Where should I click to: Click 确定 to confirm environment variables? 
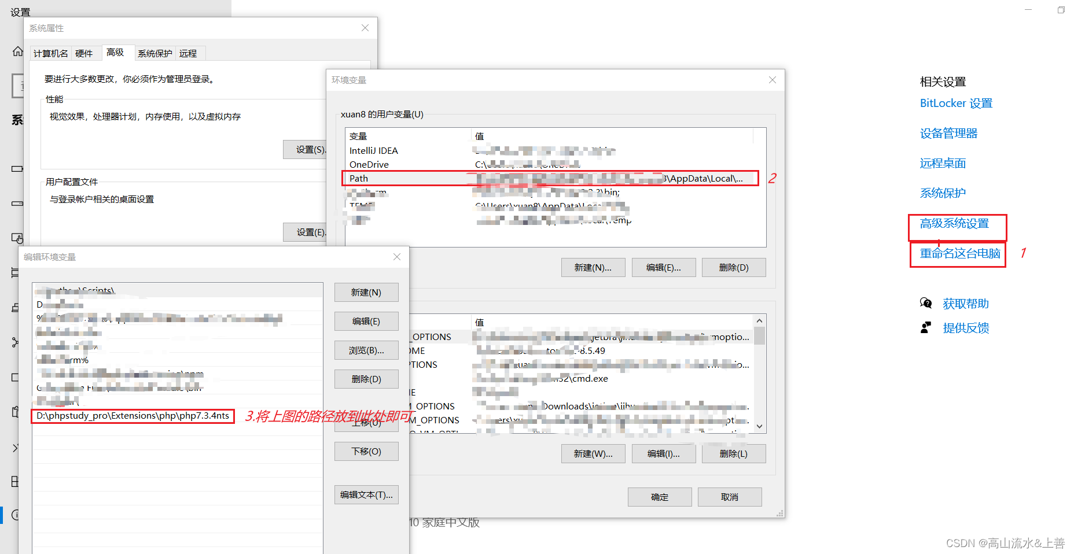point(659,496)
